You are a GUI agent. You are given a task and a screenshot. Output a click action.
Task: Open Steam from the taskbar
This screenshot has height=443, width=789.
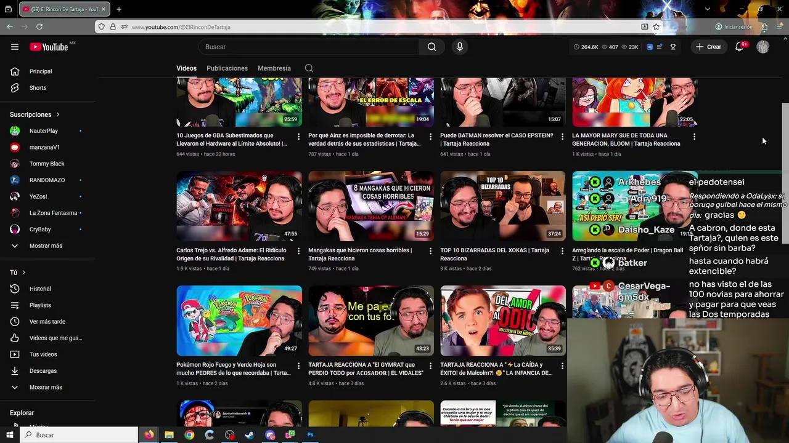250,435
